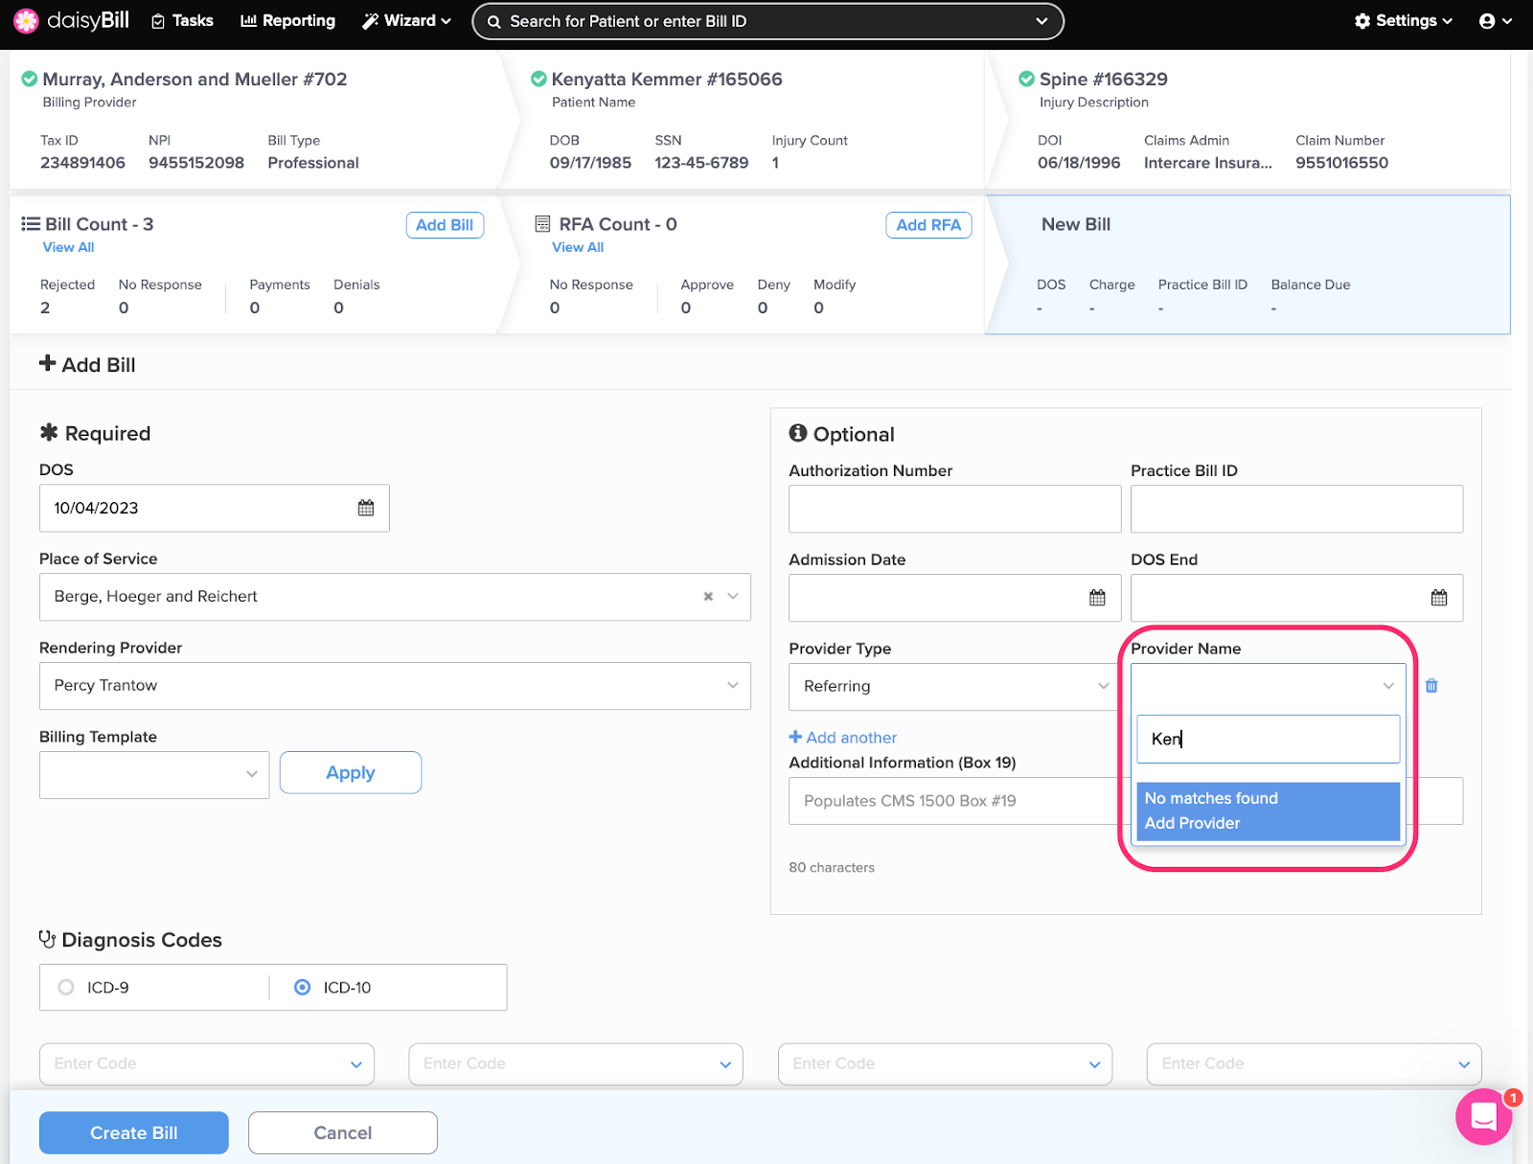1533x1164 pixels.
Task: Click green check beside Spine #166329
Action: click(x=1026, y=79)
